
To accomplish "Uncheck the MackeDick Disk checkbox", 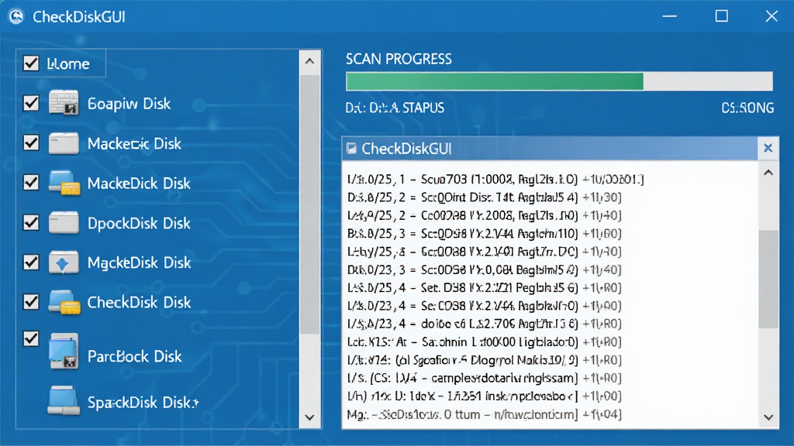I will (31, 182).
